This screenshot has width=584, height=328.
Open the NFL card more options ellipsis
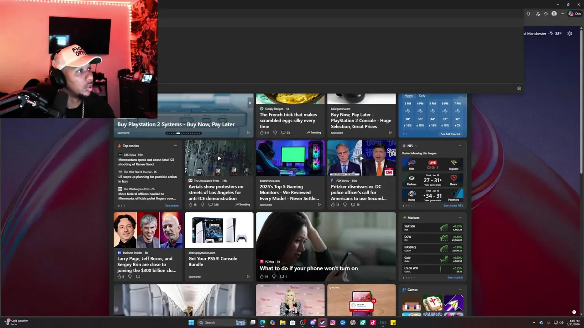coord(460,146)
